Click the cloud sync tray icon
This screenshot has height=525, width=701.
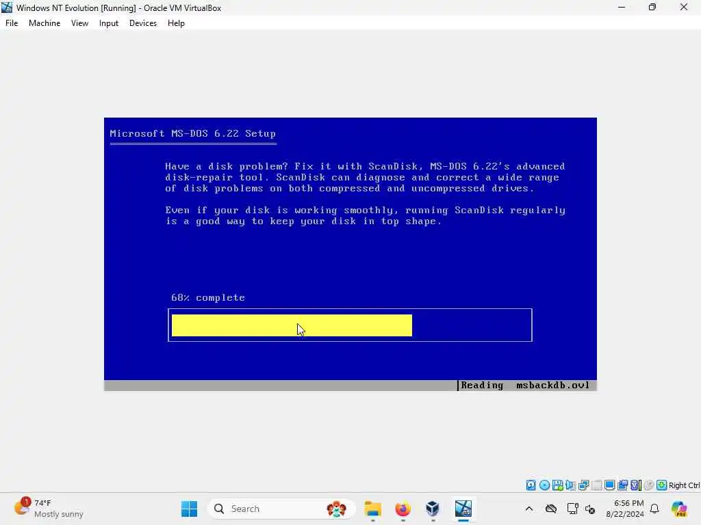551,509
